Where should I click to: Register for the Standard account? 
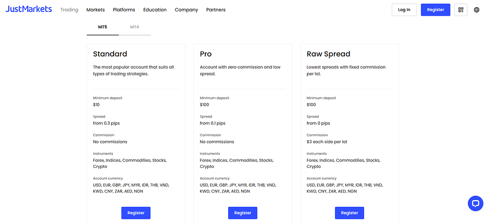tap(136, 213)
